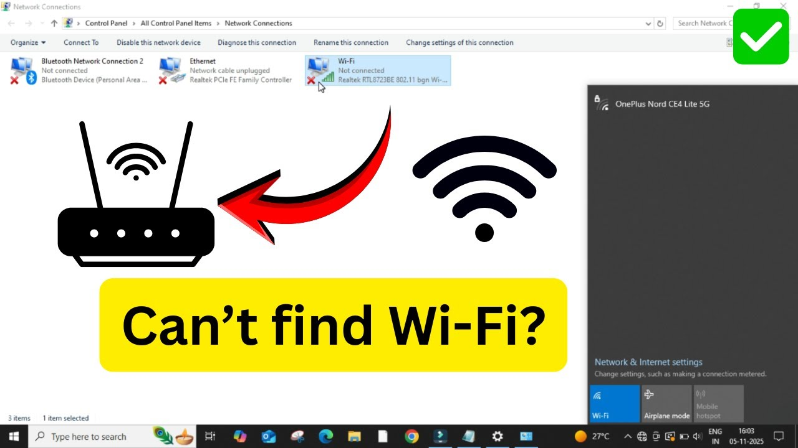Toggle Wi-Fi in the network flyout
Viewport: 798px width, 448px height.
615,404
